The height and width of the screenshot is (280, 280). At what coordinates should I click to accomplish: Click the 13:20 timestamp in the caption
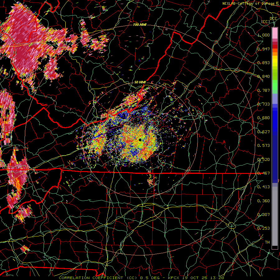click(x=217, y=278)
